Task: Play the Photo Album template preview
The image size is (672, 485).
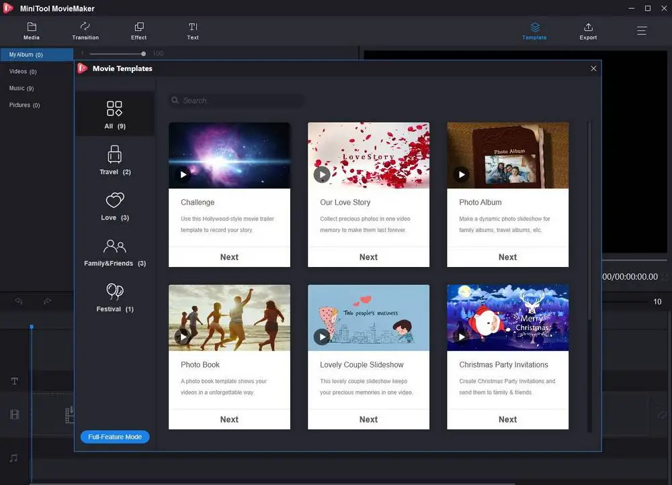Action: 461,174
